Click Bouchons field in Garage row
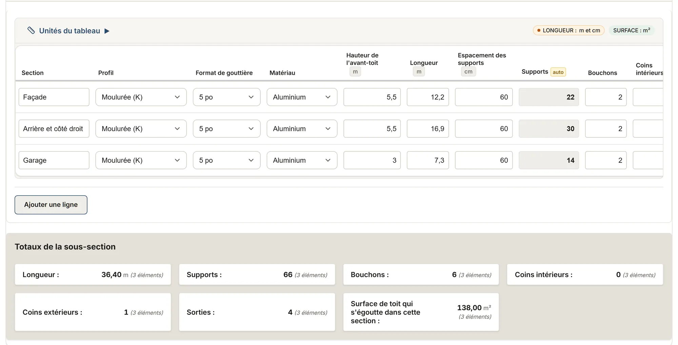This screenshot has width=678, height=345. 606,160
